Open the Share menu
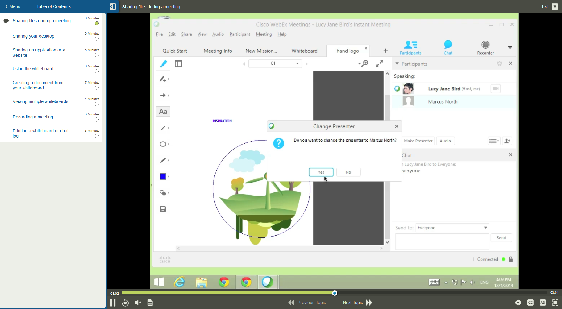This screenshot has height=309, width=562. pyautogui.click(x=186, y=34)
